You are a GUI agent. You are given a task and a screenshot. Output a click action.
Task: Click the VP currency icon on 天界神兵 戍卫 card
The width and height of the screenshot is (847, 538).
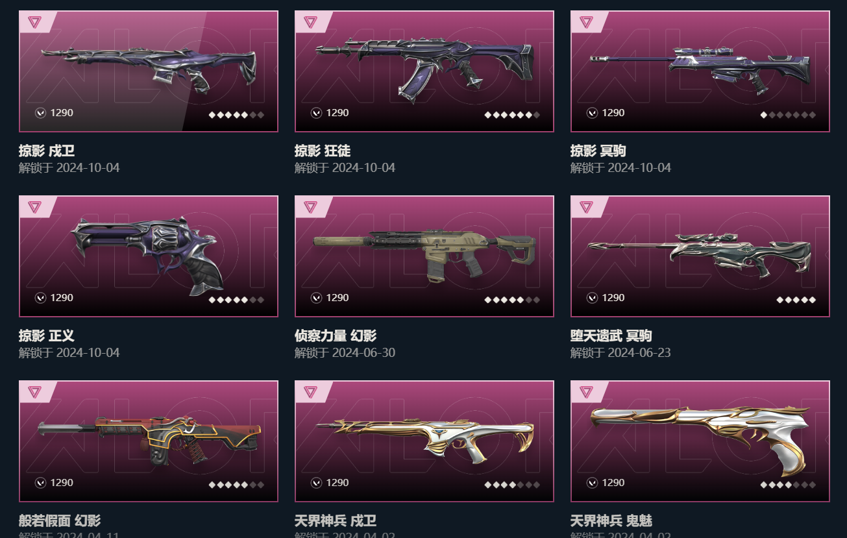[x=316, y=483]
